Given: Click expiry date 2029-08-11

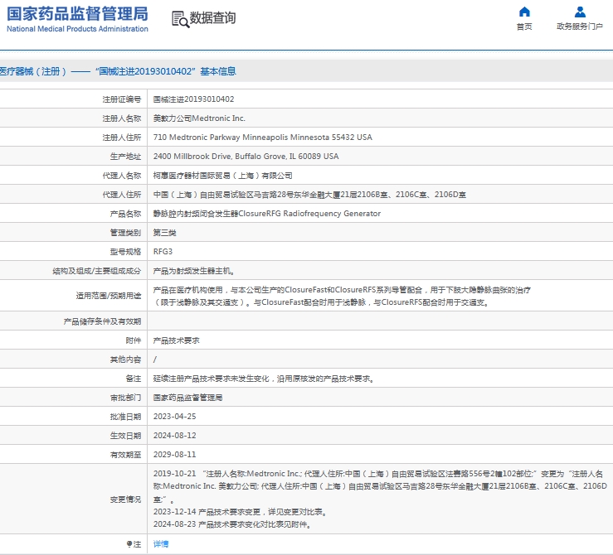Looking at the screenshot, I should coord(175,455).
